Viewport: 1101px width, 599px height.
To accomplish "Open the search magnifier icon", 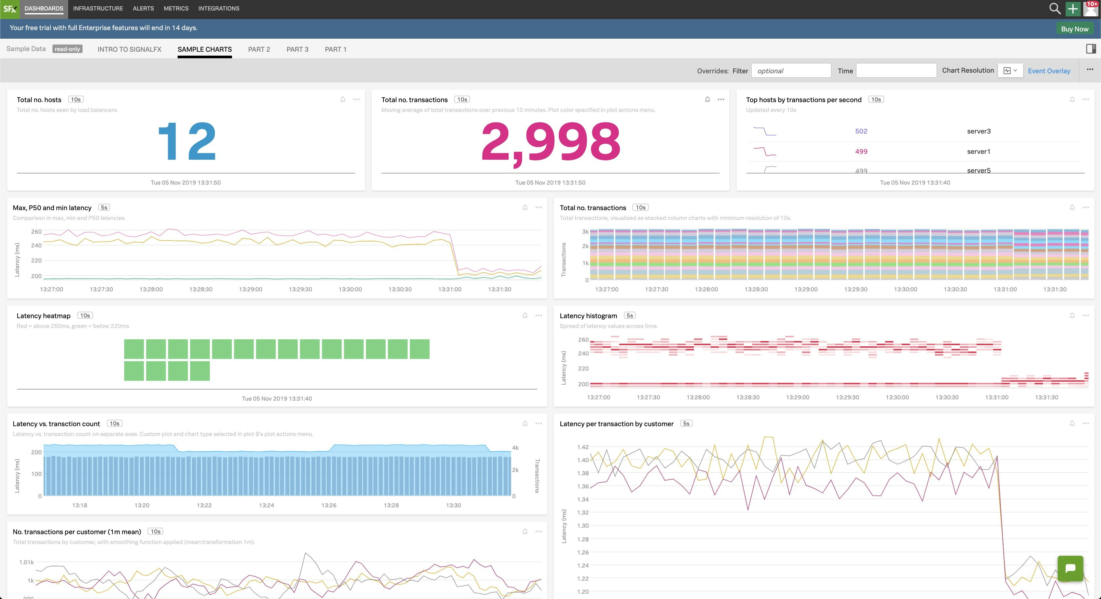I will (x=1054, y=9).
